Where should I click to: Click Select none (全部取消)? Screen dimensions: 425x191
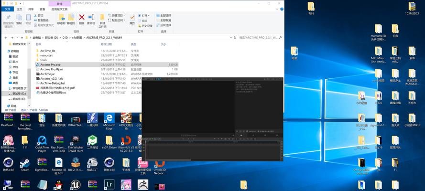point(163,20)
